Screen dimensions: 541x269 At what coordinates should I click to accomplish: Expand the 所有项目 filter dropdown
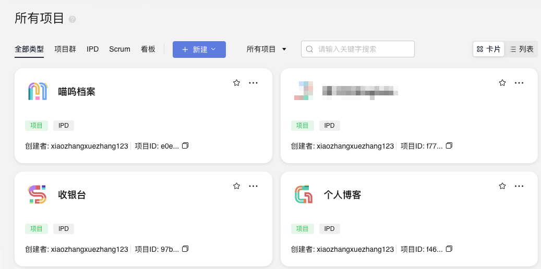[267, 49]
